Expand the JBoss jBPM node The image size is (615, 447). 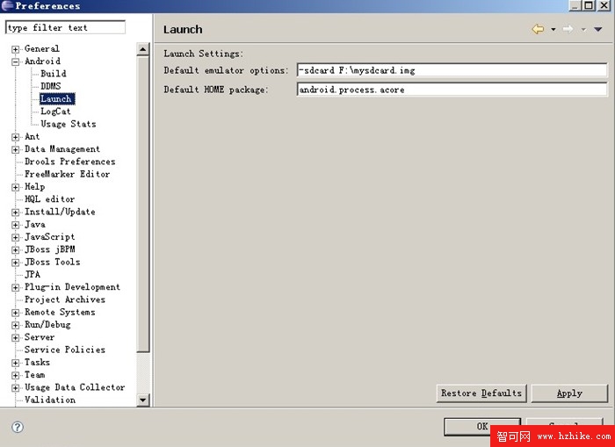[x=15, y=250]
